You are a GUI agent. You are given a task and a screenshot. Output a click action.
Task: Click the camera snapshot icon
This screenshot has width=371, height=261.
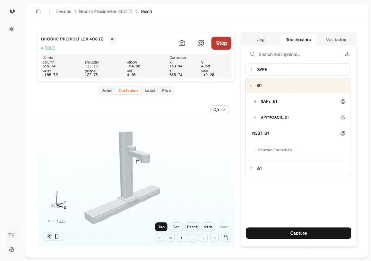click(182, 43)
